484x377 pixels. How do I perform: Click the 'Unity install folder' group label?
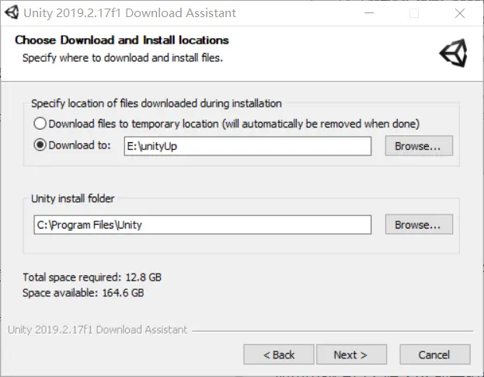pos(73,198)
